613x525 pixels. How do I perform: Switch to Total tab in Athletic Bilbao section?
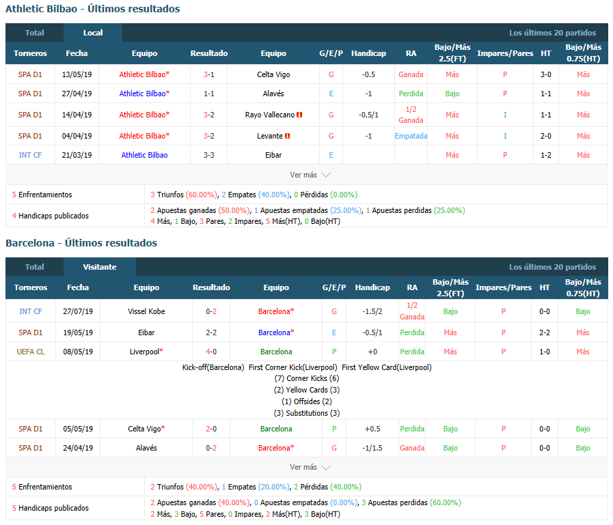pos(34,33)
